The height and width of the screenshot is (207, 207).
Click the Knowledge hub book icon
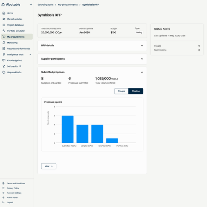4,60
